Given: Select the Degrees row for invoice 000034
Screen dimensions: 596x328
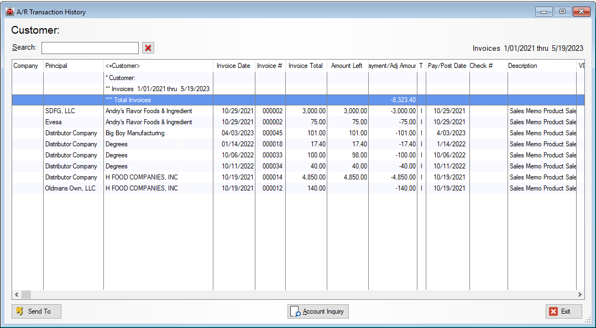Looking at the screenshot, I should click(298, 166).
